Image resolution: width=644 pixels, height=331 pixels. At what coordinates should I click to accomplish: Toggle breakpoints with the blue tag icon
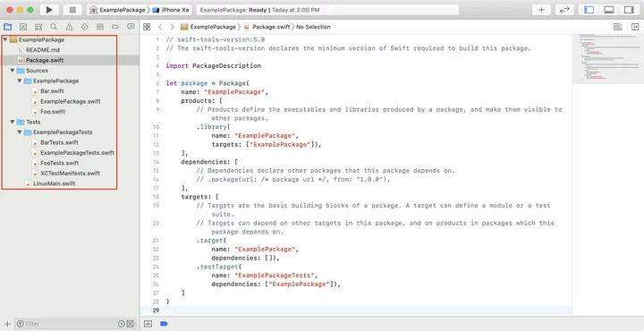point(164,324)
